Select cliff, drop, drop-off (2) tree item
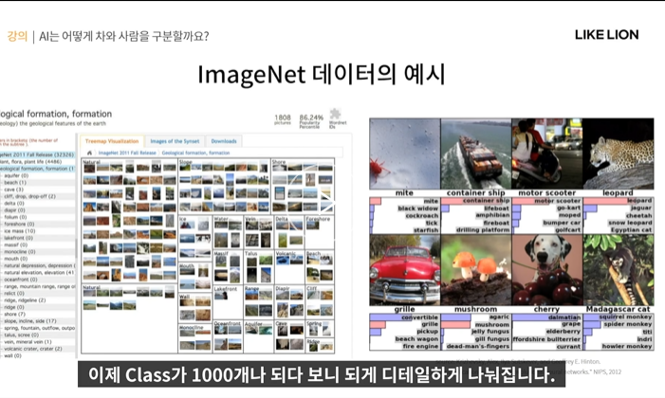 pyautogui.click(x=29, y=196)
